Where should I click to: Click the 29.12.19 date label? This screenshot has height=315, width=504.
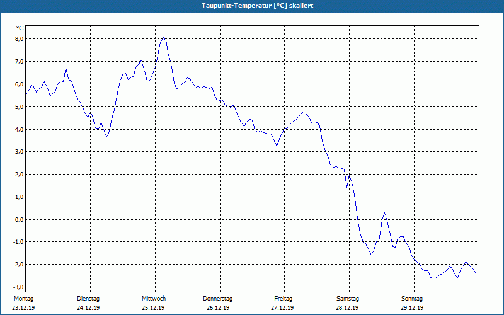tap(412, 308)
